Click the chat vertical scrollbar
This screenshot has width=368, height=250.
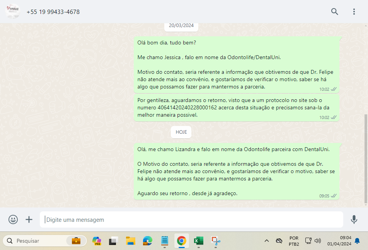pos(366,158)
